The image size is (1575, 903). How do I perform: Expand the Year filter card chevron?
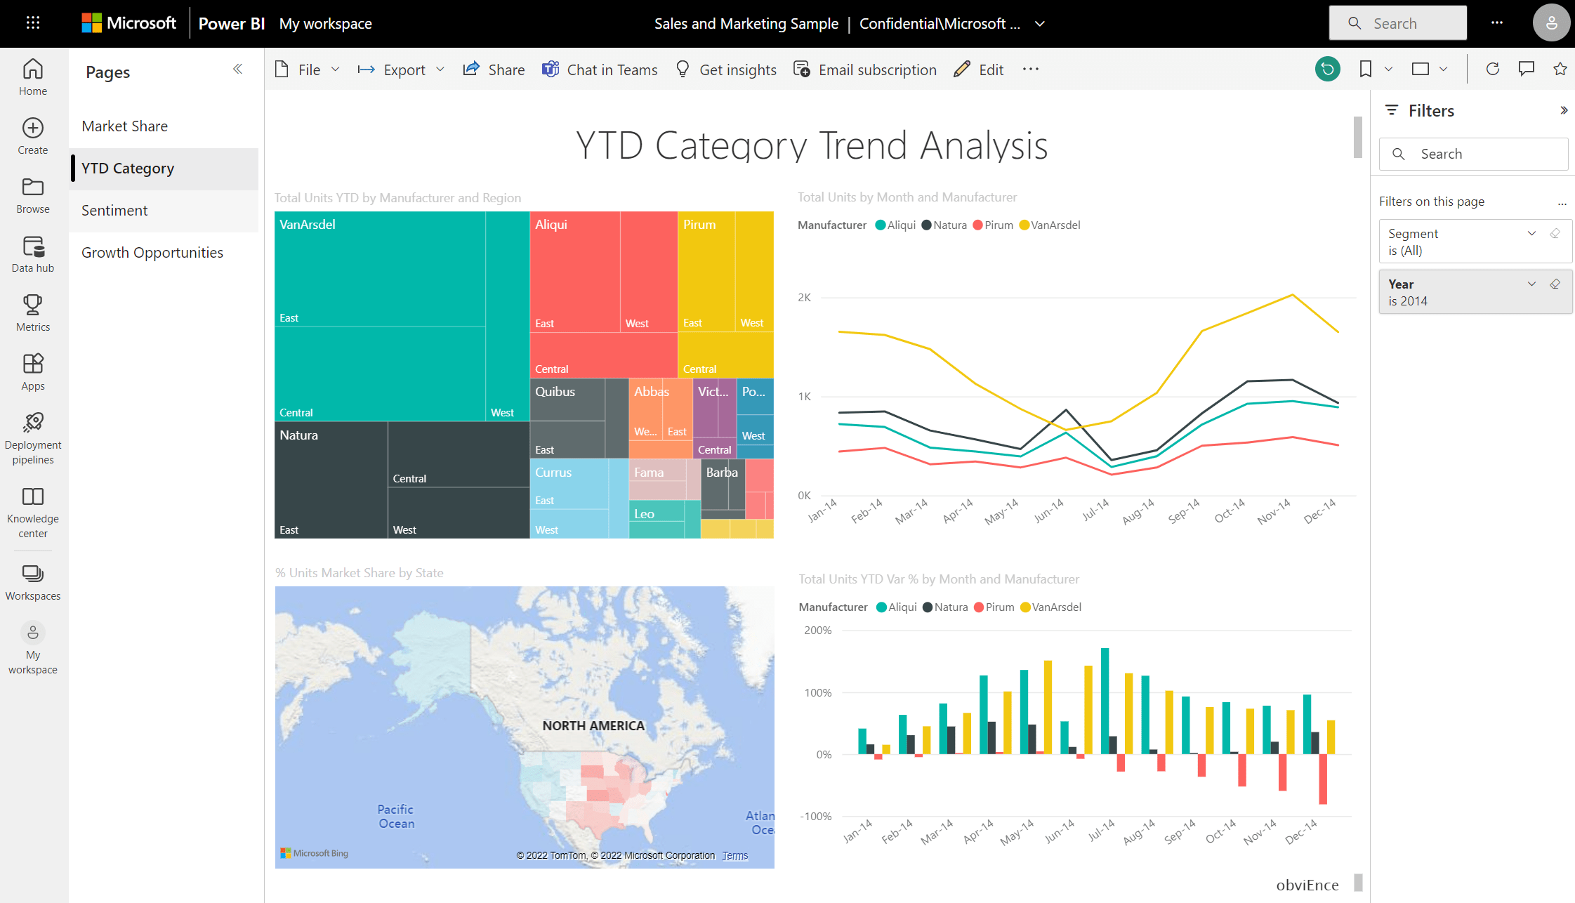[1531, 284]
